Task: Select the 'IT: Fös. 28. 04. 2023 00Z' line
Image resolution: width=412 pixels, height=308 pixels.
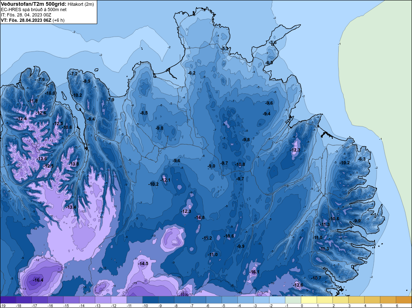Action: pos(26,15)
